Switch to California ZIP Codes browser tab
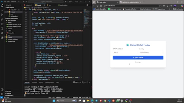 pos(130,2)
